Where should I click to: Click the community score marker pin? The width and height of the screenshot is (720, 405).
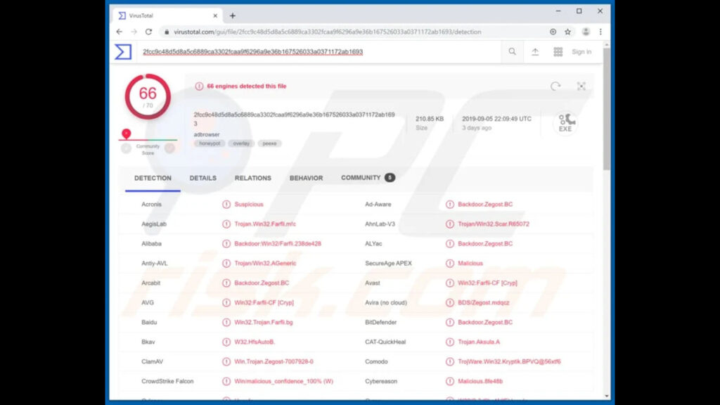pos(127,134)
